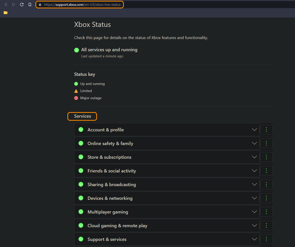295x247 pixels.
Task: Open more options for Multiplayer gaming
Action: (x=266, y=212)
